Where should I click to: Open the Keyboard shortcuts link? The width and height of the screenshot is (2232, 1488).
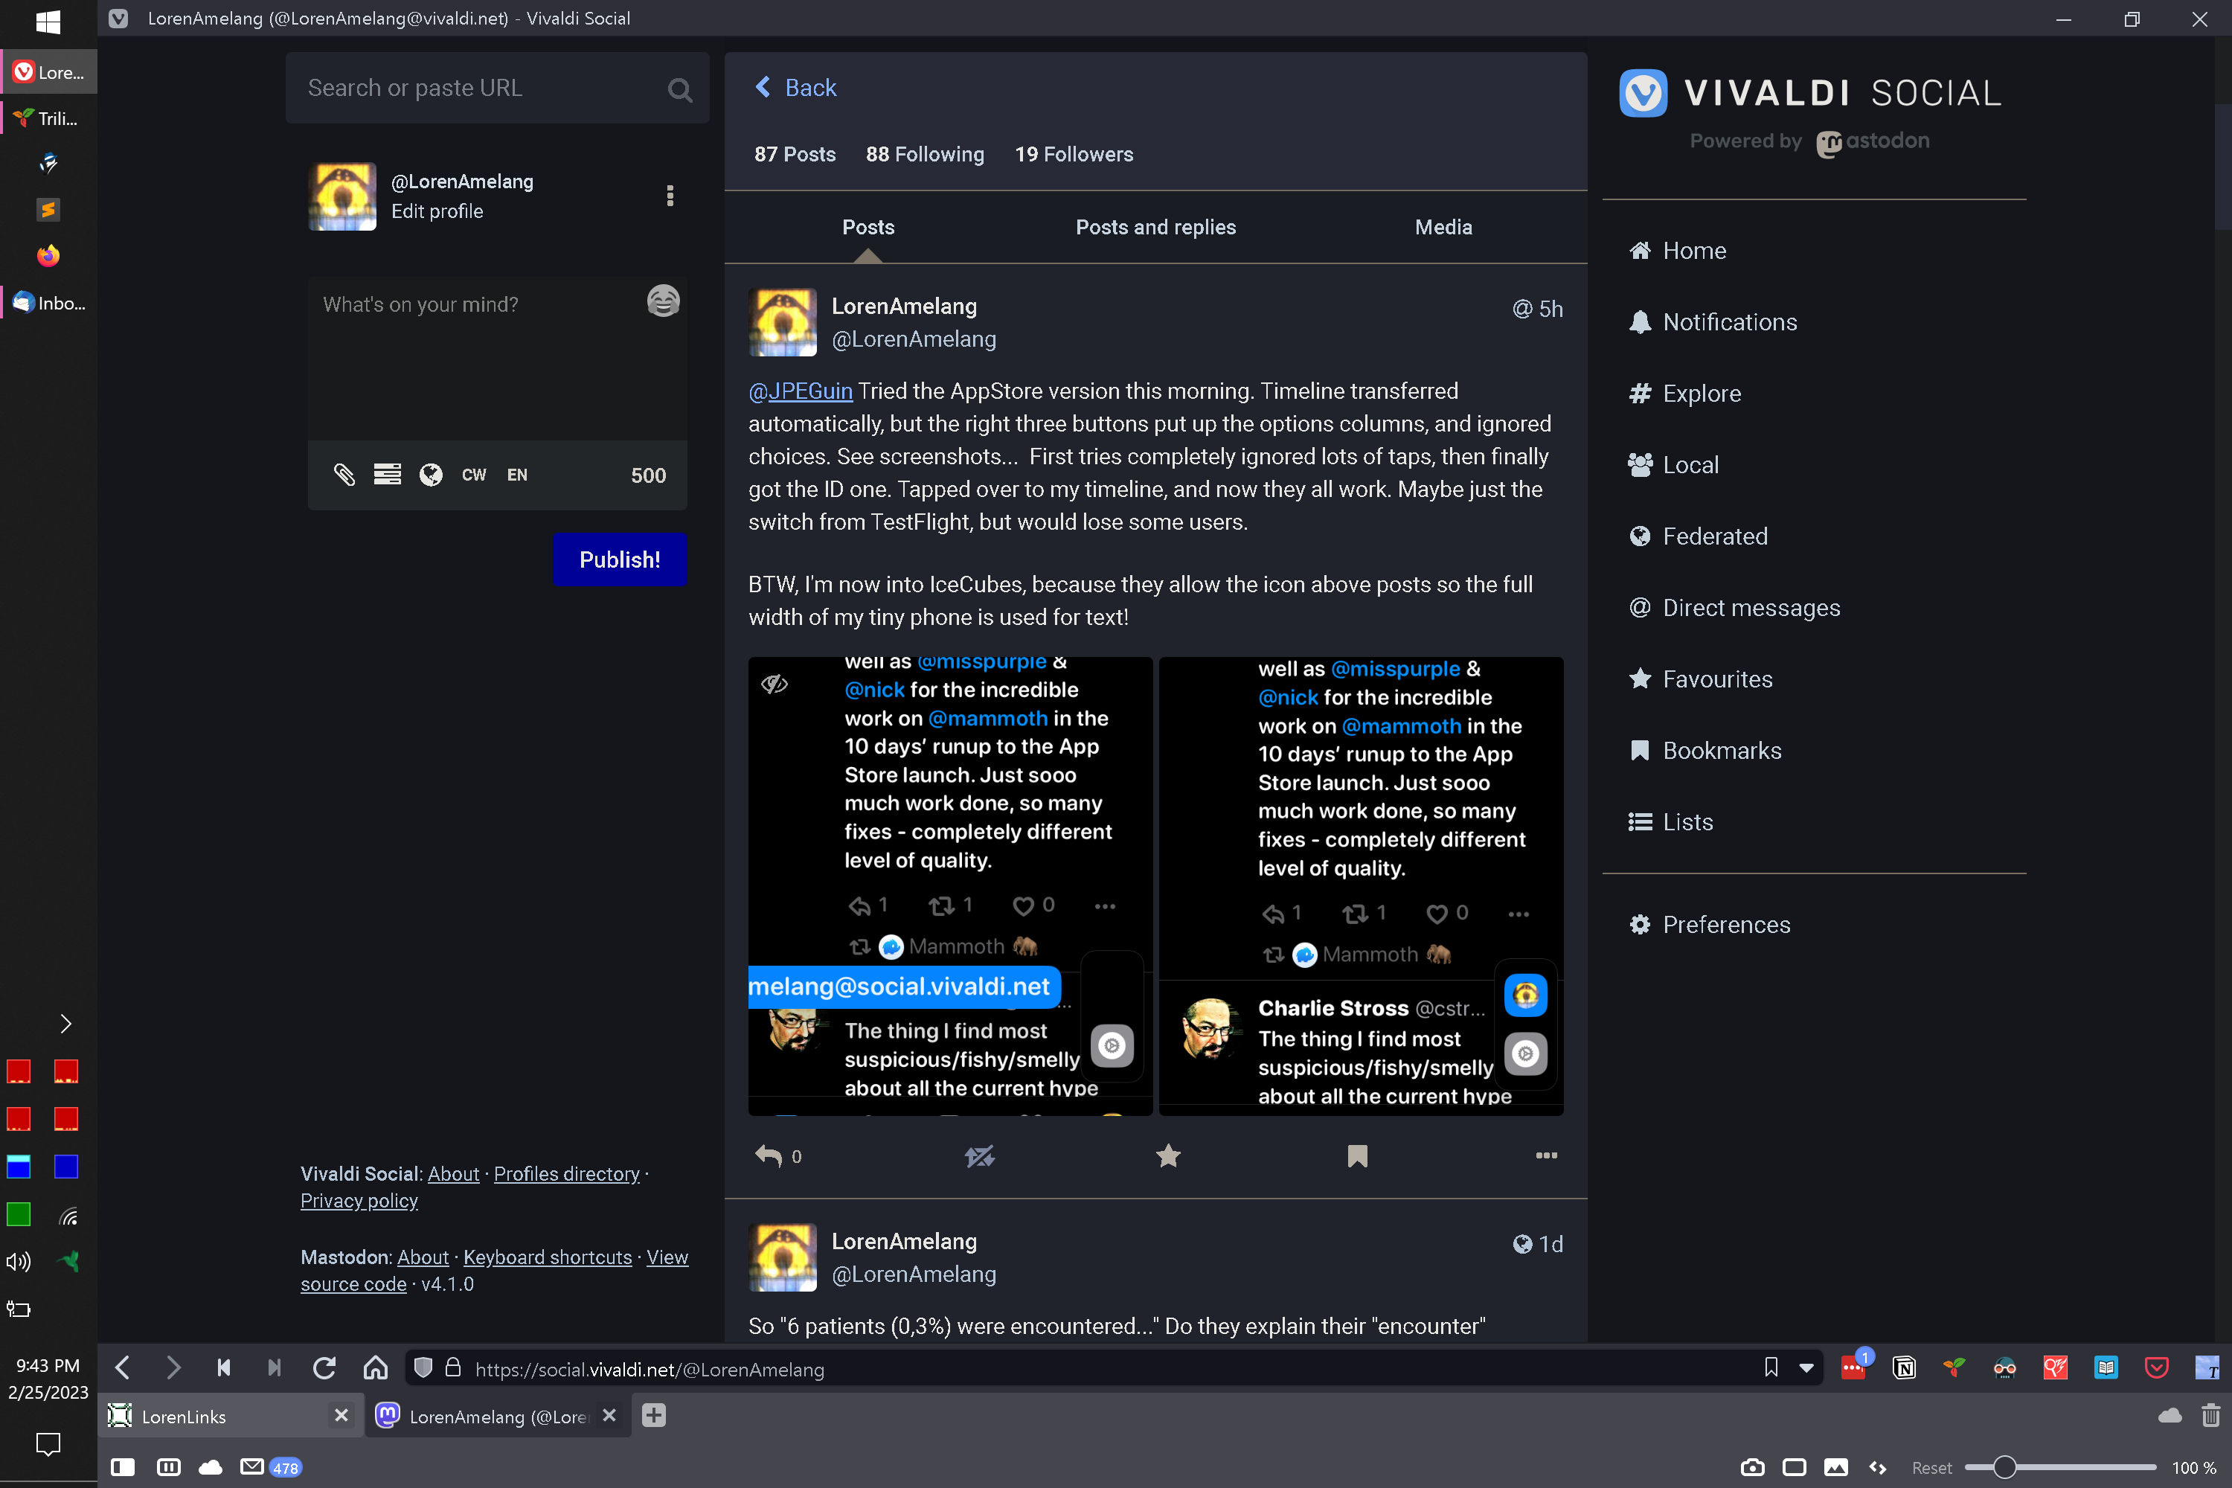(x=548, y=1257)
